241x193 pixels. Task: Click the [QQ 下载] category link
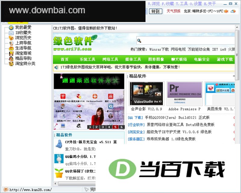(135, 118)
